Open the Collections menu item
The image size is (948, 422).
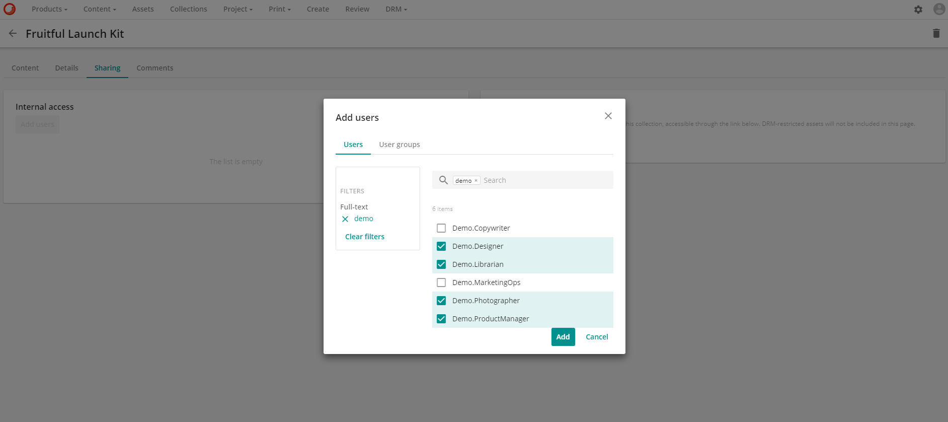pos(188,9)
